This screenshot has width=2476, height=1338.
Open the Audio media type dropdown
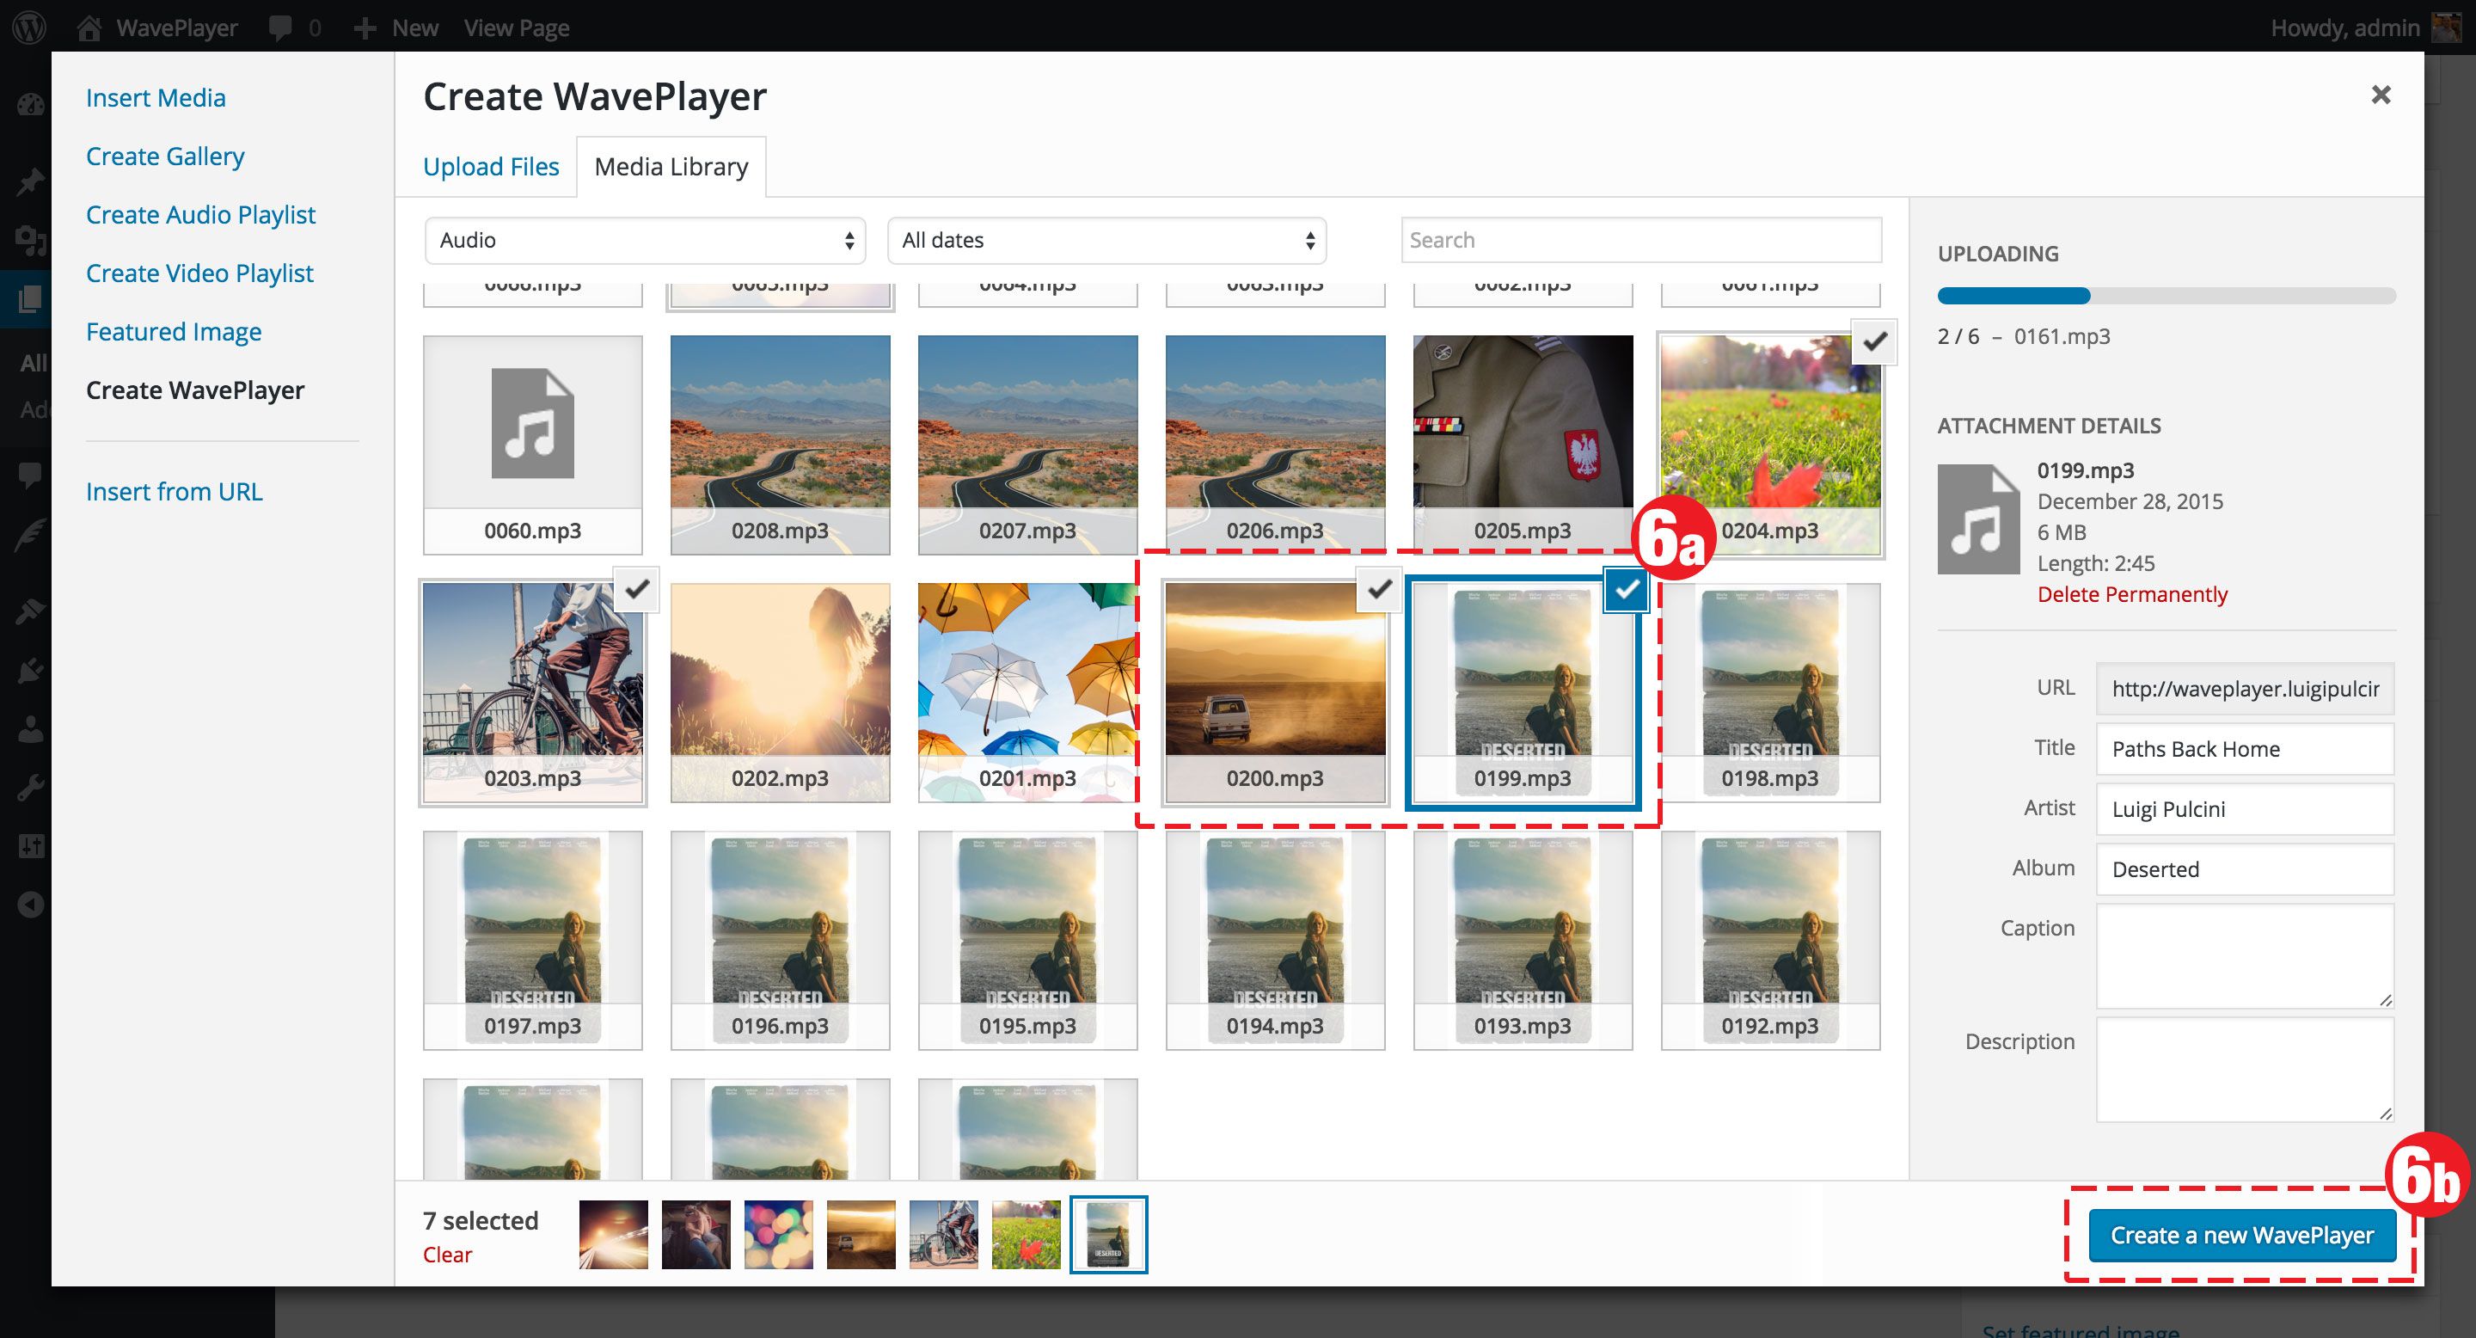pos(645,240)
